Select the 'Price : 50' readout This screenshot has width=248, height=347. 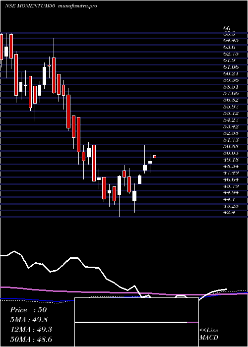(x=28, y=310)
